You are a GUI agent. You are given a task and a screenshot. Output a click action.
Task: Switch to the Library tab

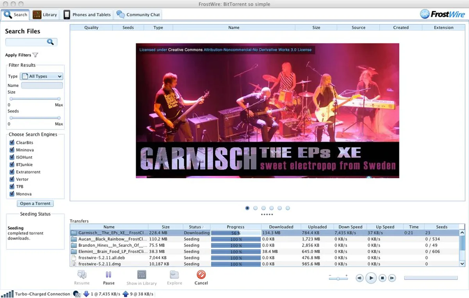(x=45, y=15)
